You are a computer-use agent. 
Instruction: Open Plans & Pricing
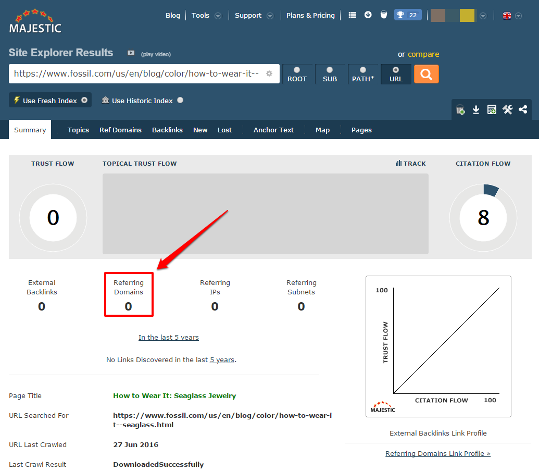pyautogui.click(x=310, y=16)
